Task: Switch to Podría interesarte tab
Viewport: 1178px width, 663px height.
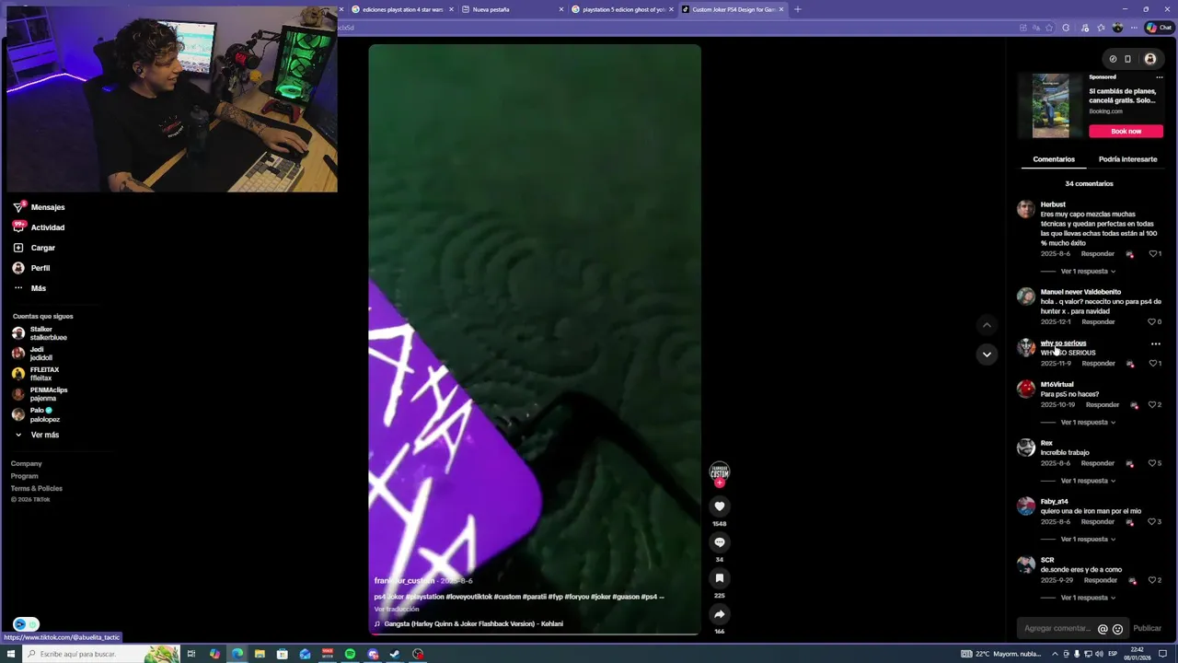Action: click(1127, 159)
